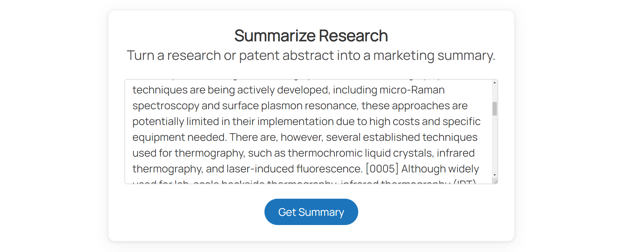Viewport: 621px width, 252px height.
Task: Click the scrollbar up arrow in abstract box
Action: [495, 83]
